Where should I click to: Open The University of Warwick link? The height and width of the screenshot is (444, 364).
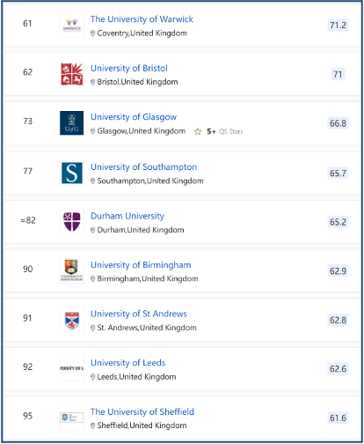tap(142, 19)
